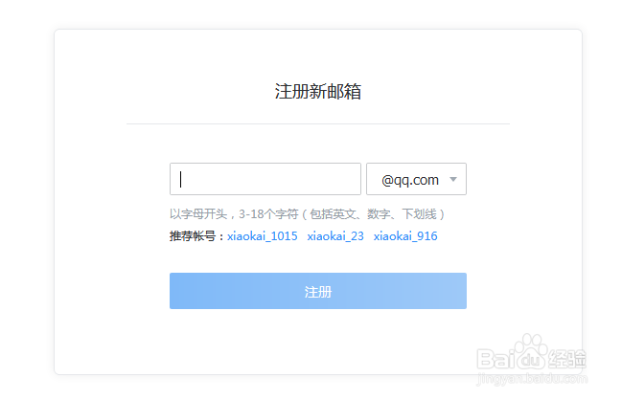Image resolution: width=622 pixels, height=400 pixels.
Task: Click the blue 注册 register button
Action: 318,291
